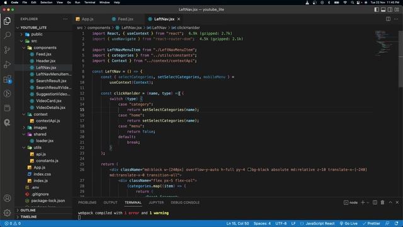403x227 pixels.
Task: Maximize the terminal panel size
Action: tap(390, 202)
